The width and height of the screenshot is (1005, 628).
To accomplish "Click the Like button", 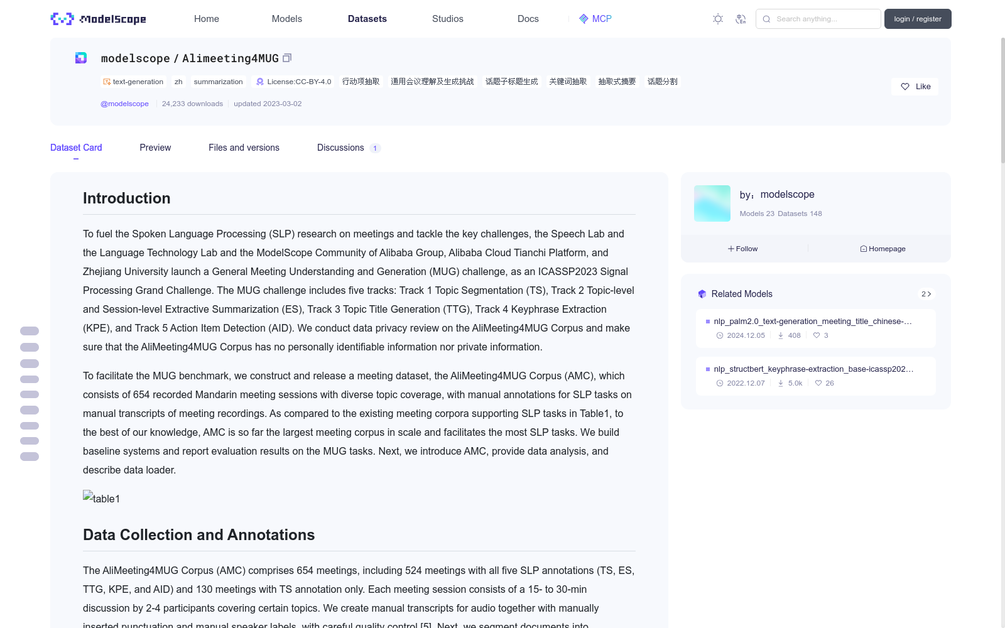I will (915, 87).
